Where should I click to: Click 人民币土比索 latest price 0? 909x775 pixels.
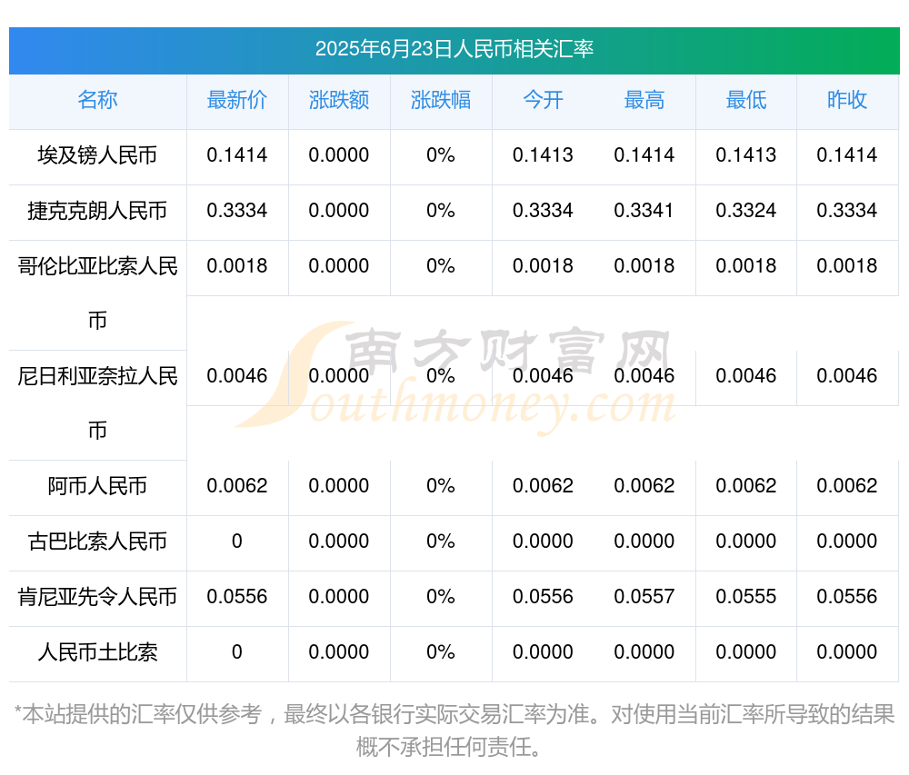click(237, 652)
